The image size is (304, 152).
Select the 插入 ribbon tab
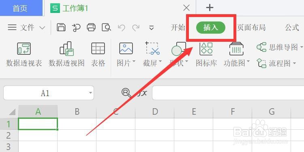tap(211, 28)
